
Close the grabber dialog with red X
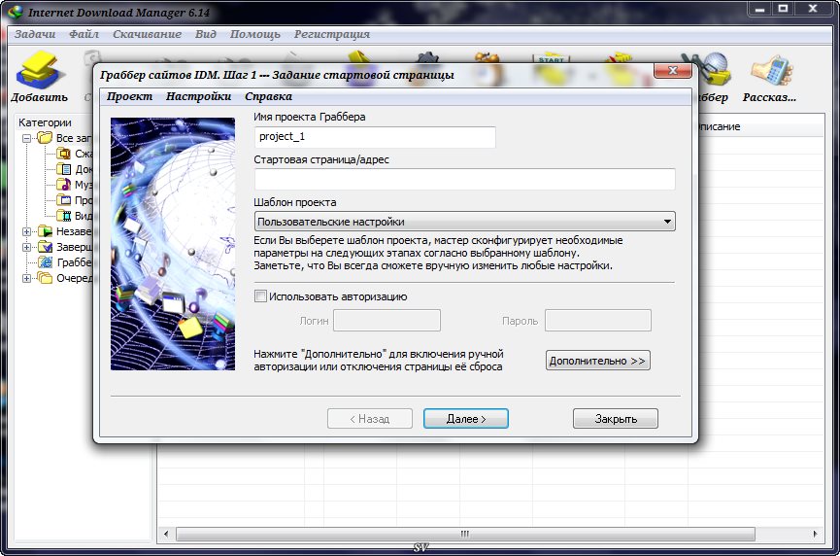click(x=673, y=71)
